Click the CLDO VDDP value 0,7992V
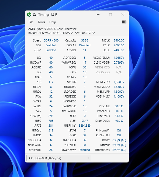 (119, 63)
